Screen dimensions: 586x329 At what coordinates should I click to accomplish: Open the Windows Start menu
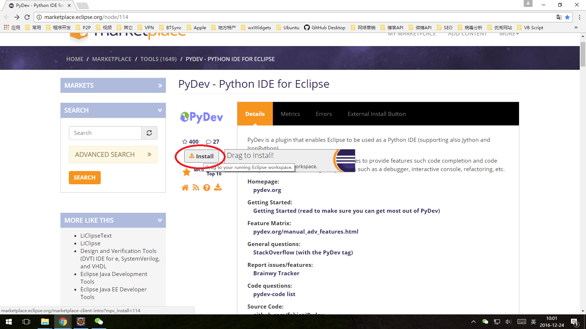[x=9, y=322]
